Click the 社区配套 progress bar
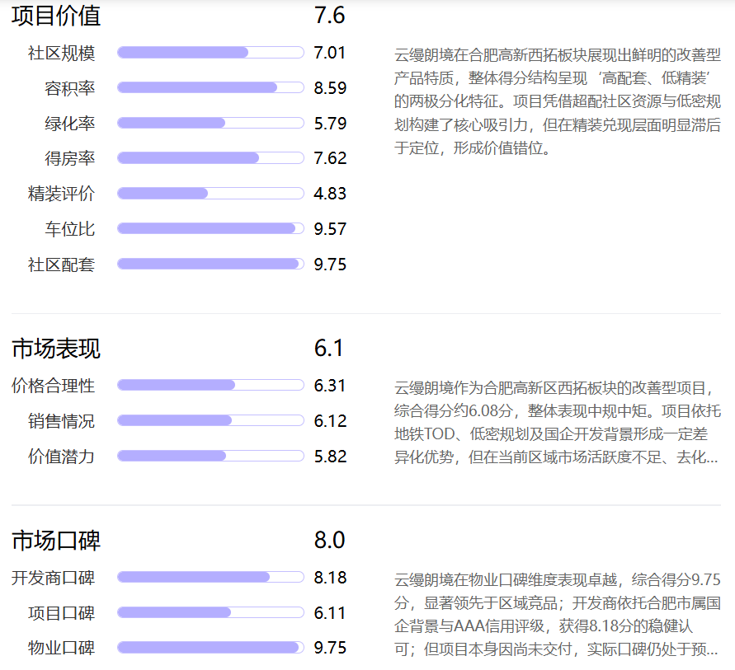 210,264
